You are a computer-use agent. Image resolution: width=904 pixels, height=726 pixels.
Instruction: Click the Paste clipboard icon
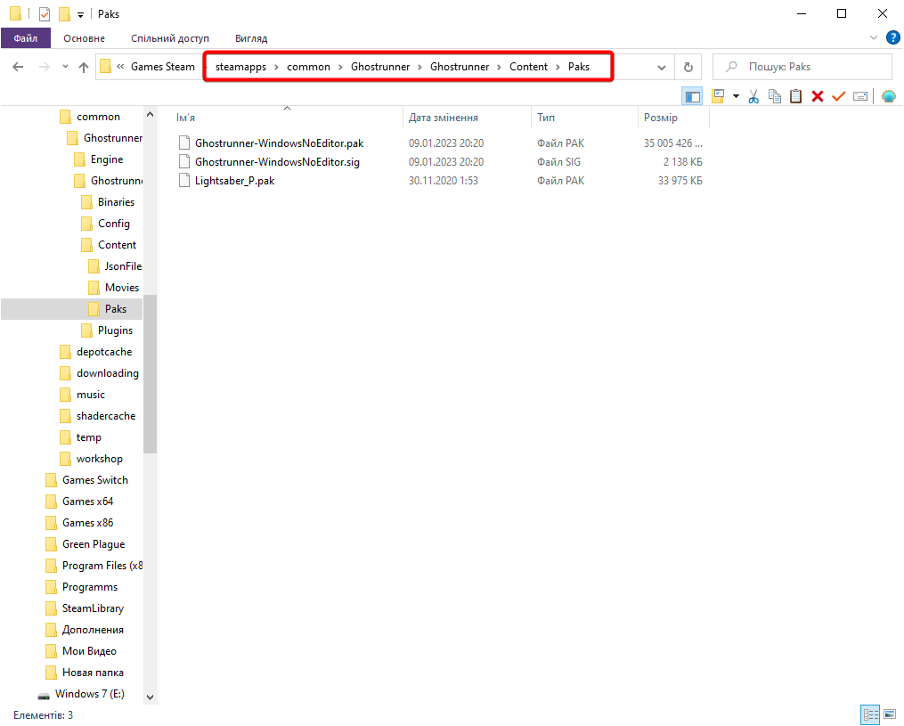pos(795,96)
